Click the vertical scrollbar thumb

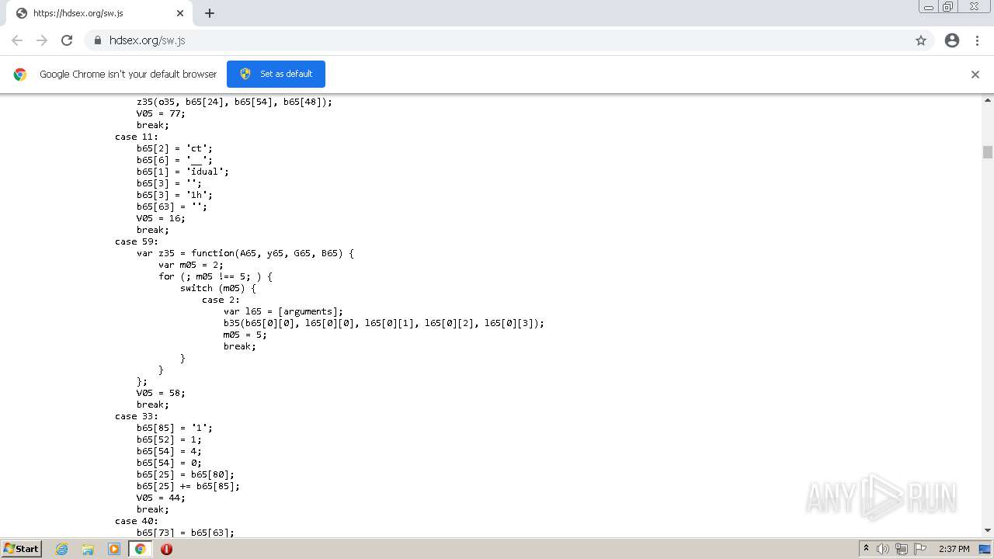click(988, 151)
